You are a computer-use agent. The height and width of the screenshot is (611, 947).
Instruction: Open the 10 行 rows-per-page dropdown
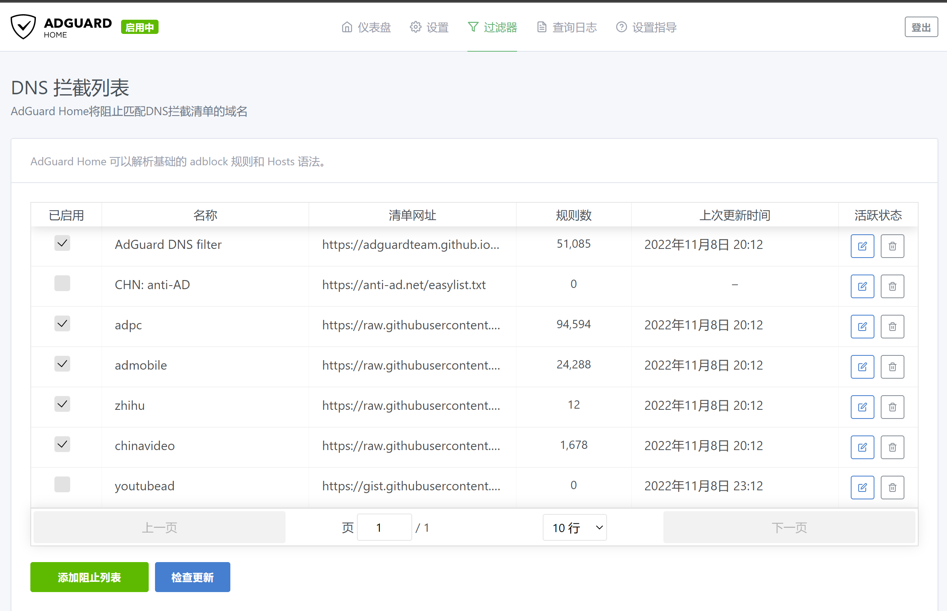coord(574,527)
